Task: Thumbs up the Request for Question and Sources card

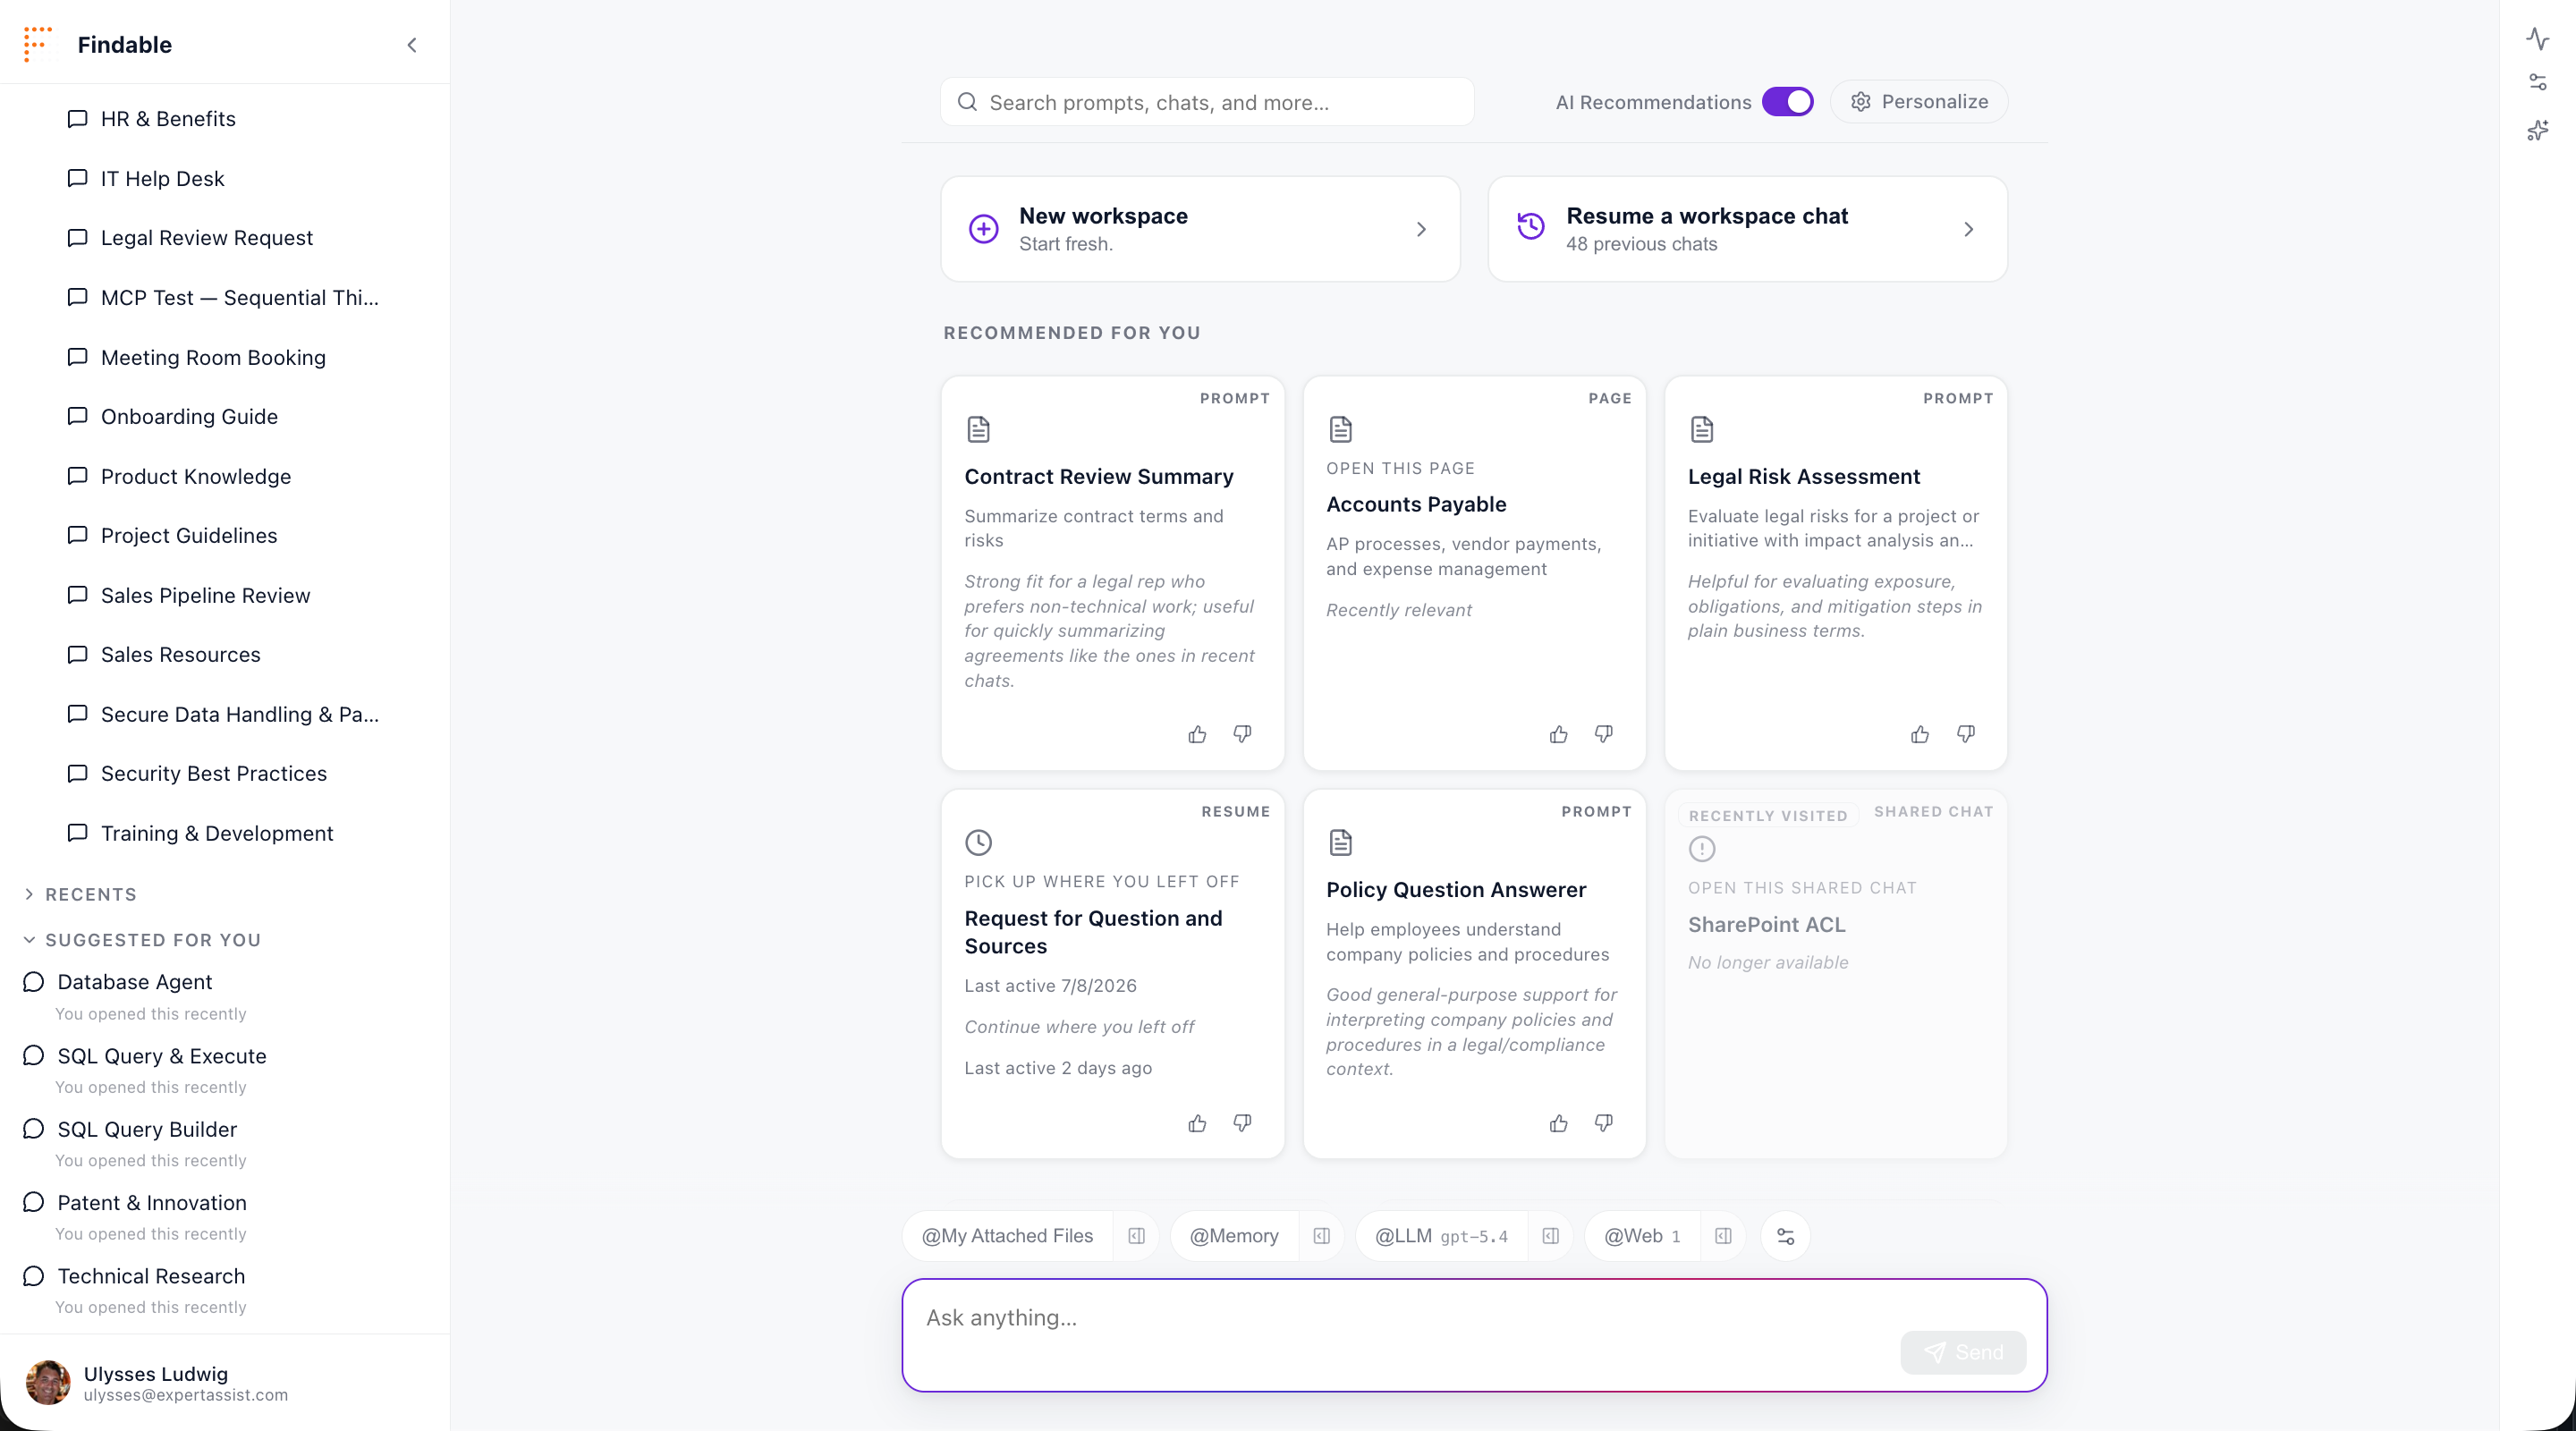Action: (x=1197, y=1124)
